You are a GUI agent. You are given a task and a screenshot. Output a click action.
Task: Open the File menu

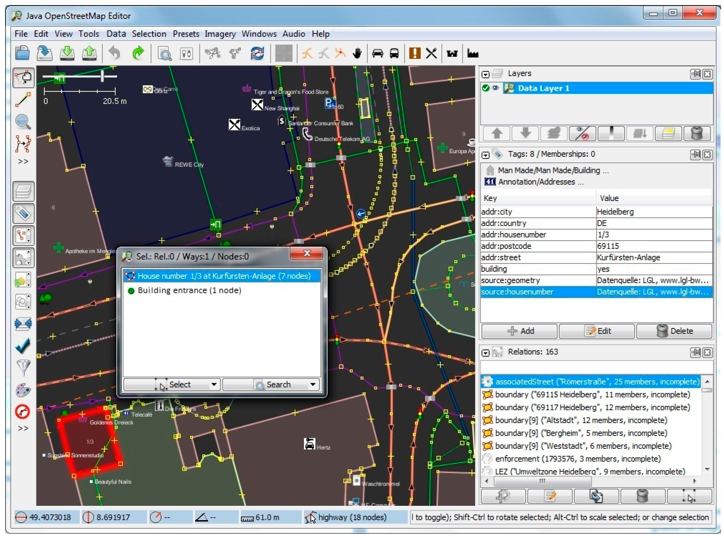point(21,34)
